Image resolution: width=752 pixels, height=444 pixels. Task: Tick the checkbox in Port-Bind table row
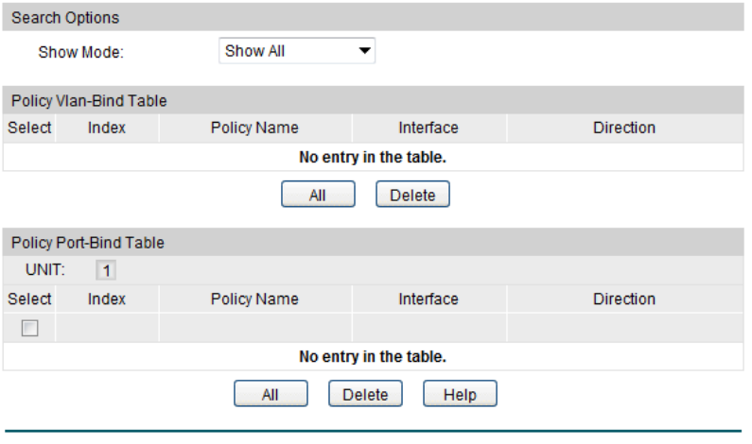click(29, 328)
